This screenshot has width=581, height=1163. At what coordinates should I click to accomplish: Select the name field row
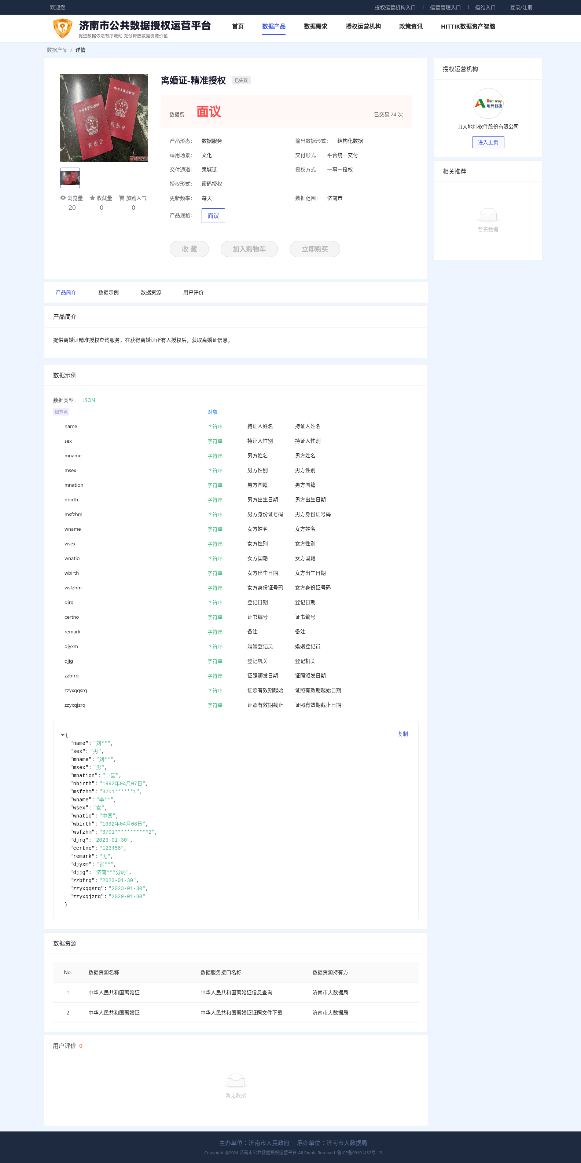point(235,426)
